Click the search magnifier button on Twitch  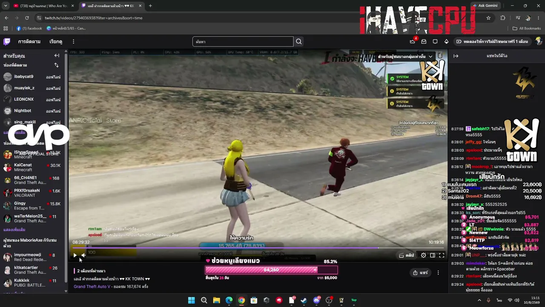(299, 41)
